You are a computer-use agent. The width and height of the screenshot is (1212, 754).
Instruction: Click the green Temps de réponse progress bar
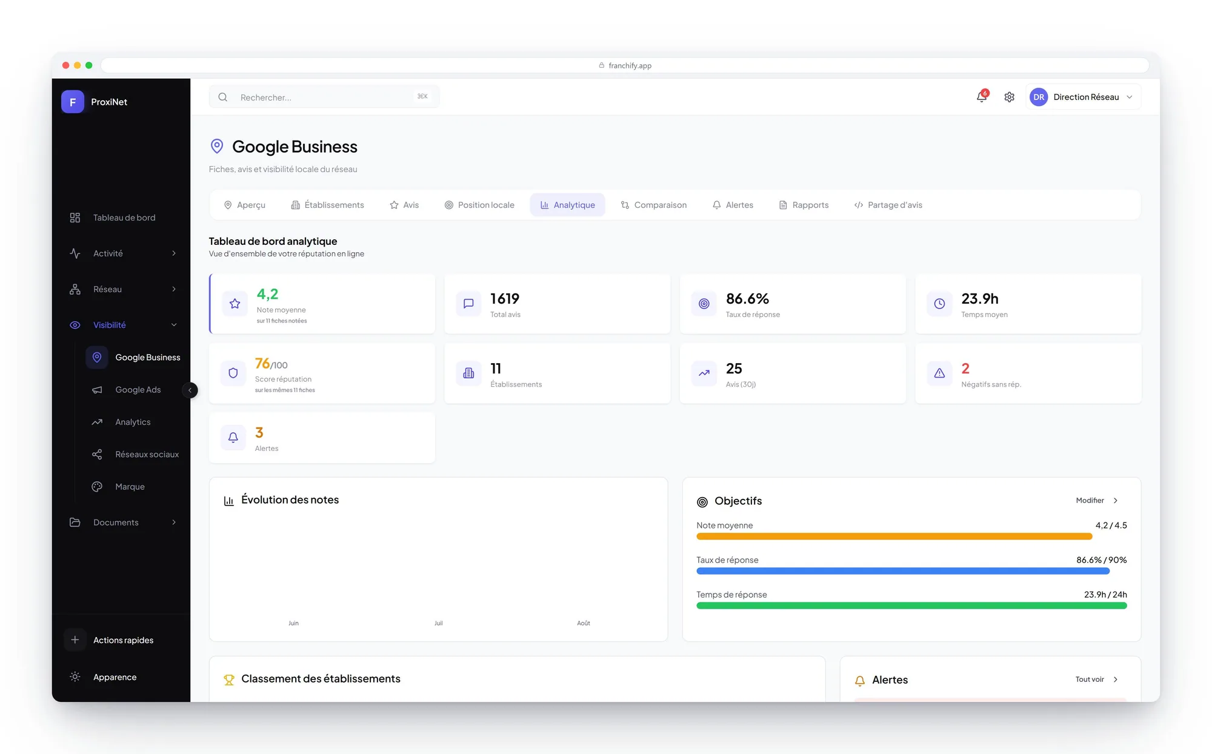pyautogui.click(x=911, y=606)
